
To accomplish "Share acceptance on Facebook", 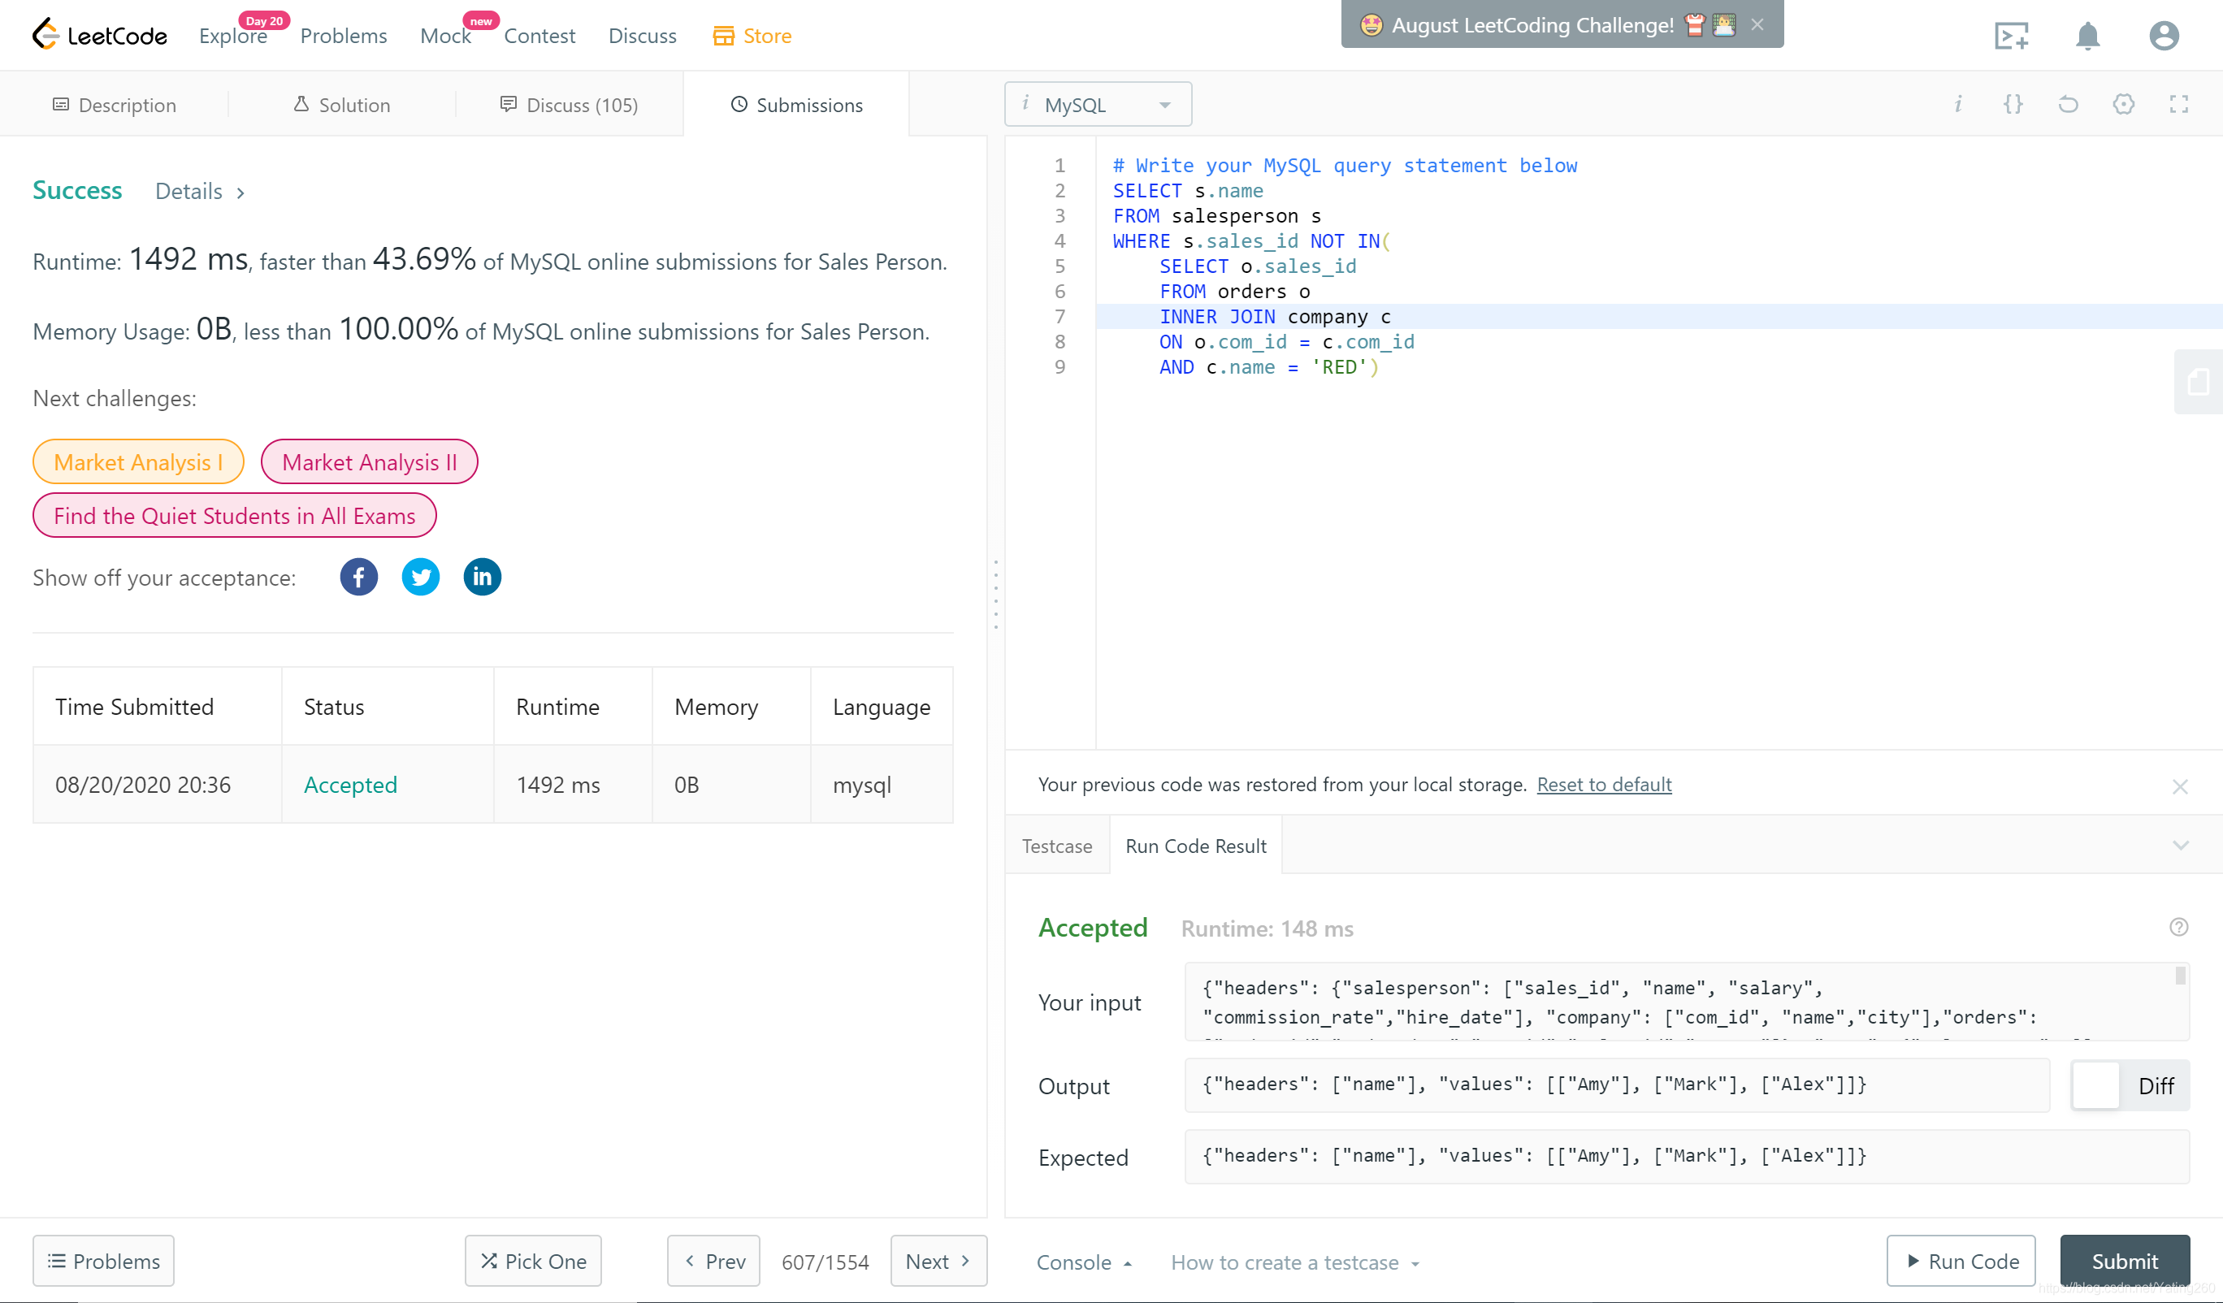I will tap(358, 577).
